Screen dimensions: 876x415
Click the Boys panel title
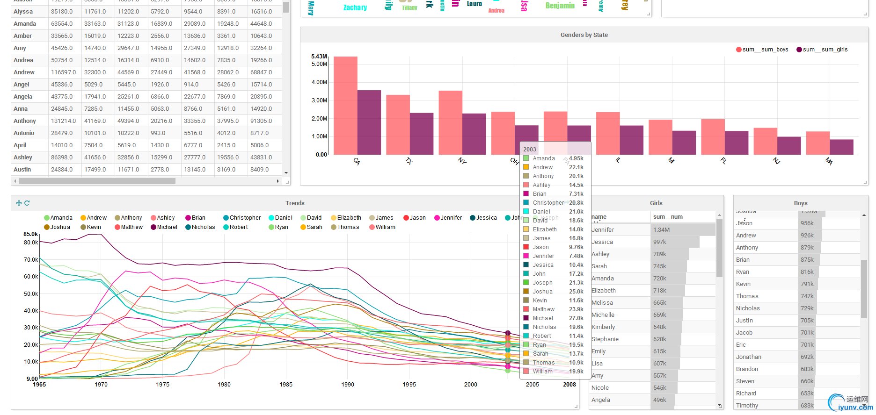tap(801, 203)
